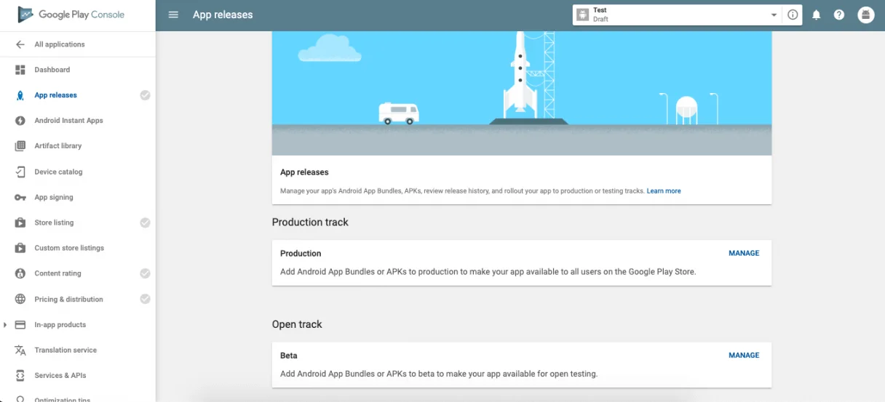This screenshot has width=885, height=402.
Task: Click the Artifact library icon
Action: pyautogui.click(x=20, y=146)
